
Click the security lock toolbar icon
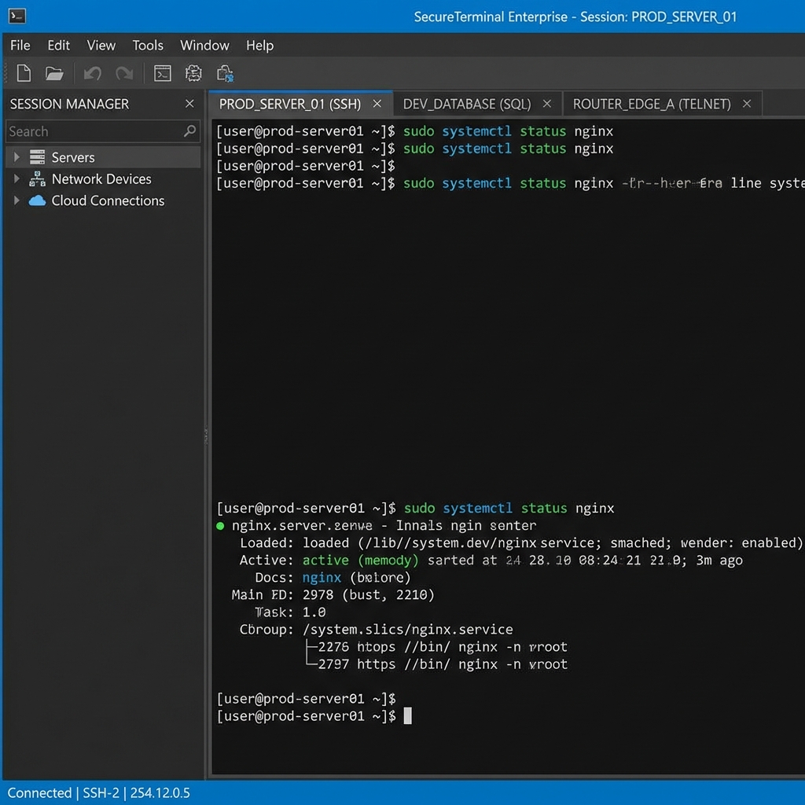(225, 72)
